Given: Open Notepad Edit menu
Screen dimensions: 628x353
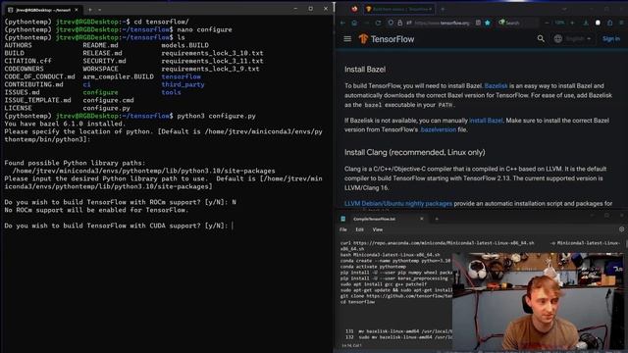Looking at the screenshot, I should 359,229.
